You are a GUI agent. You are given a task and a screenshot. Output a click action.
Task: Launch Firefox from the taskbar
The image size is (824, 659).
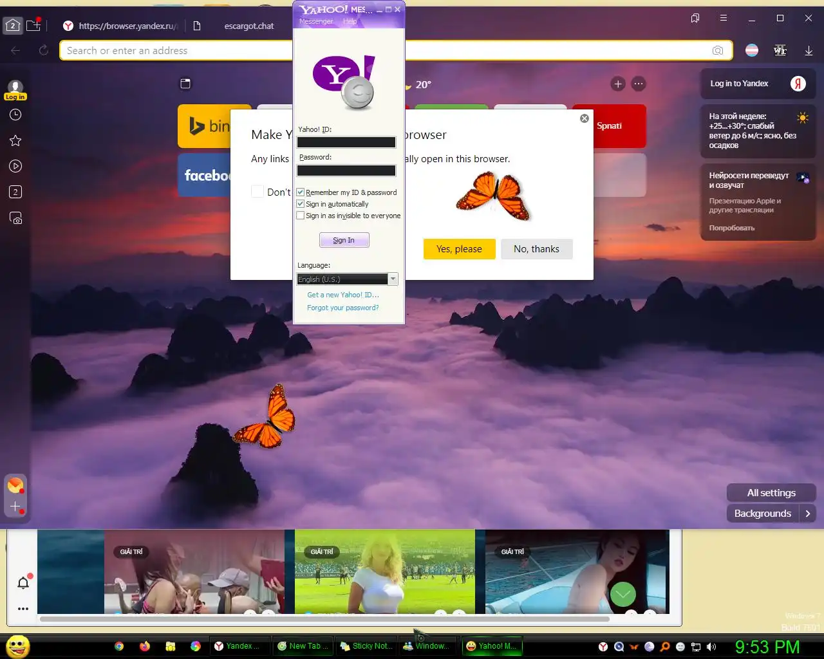(145, 646)
